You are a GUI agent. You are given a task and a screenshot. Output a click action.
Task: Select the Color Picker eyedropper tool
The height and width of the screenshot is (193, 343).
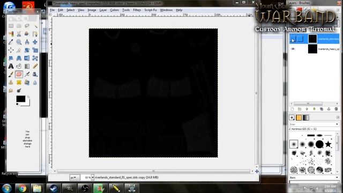click(11, 42)
